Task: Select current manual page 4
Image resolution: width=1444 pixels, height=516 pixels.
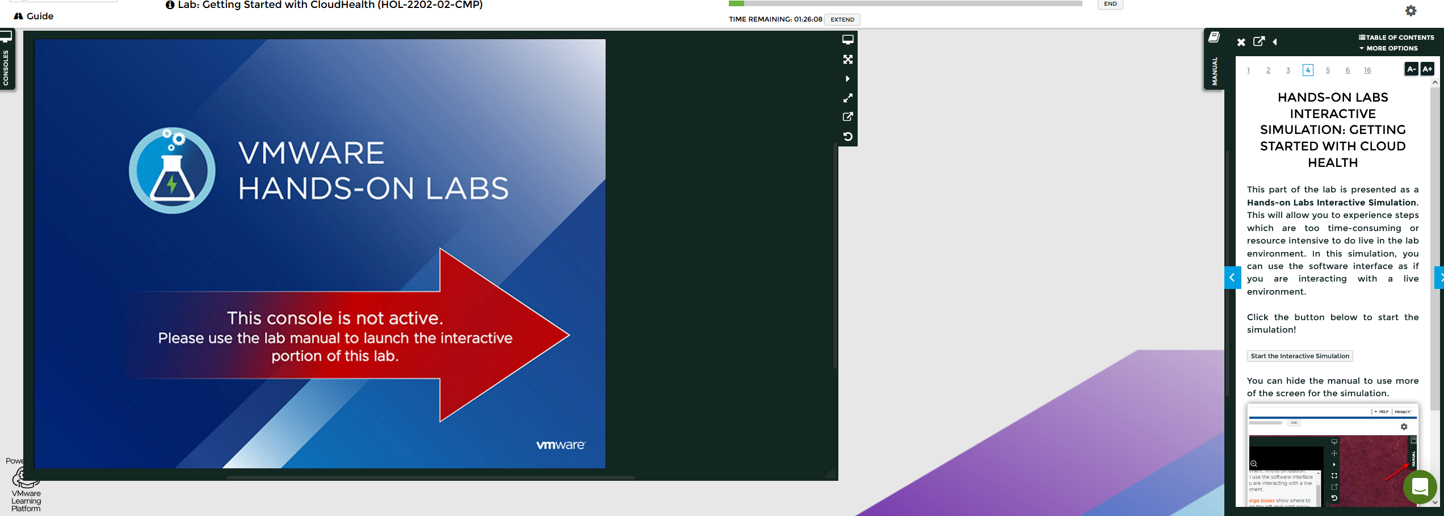Action: [x=1308, y=70]
